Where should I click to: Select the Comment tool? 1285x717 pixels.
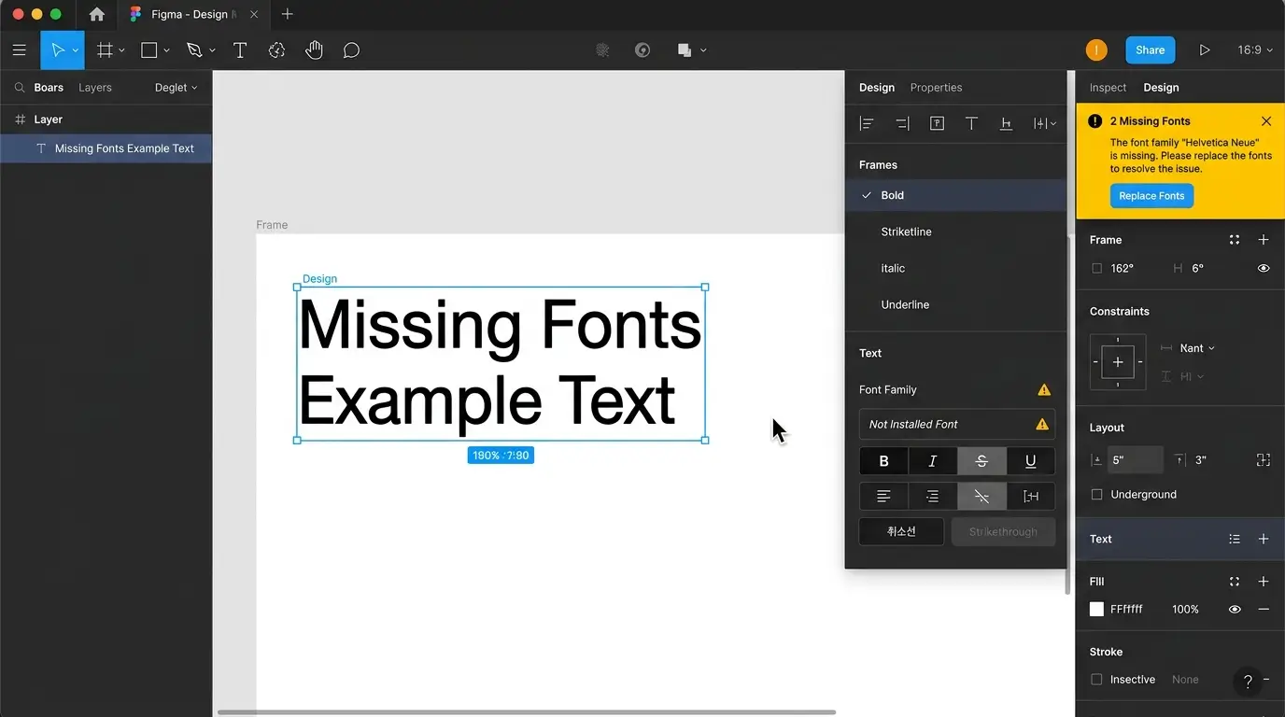[x=351, y=50]
